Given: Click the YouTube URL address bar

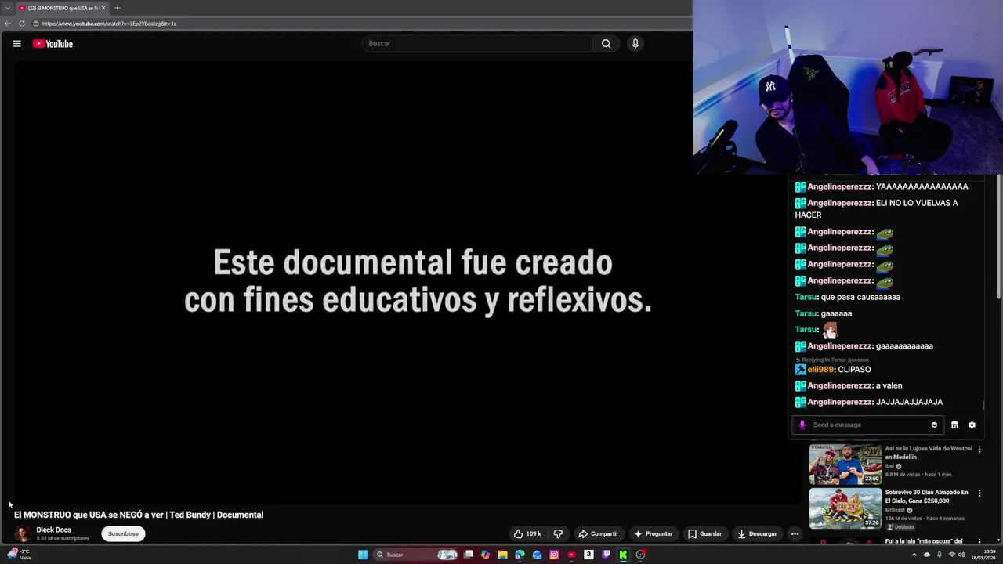Looking at the screenshot, I should [x=360, y=23].
